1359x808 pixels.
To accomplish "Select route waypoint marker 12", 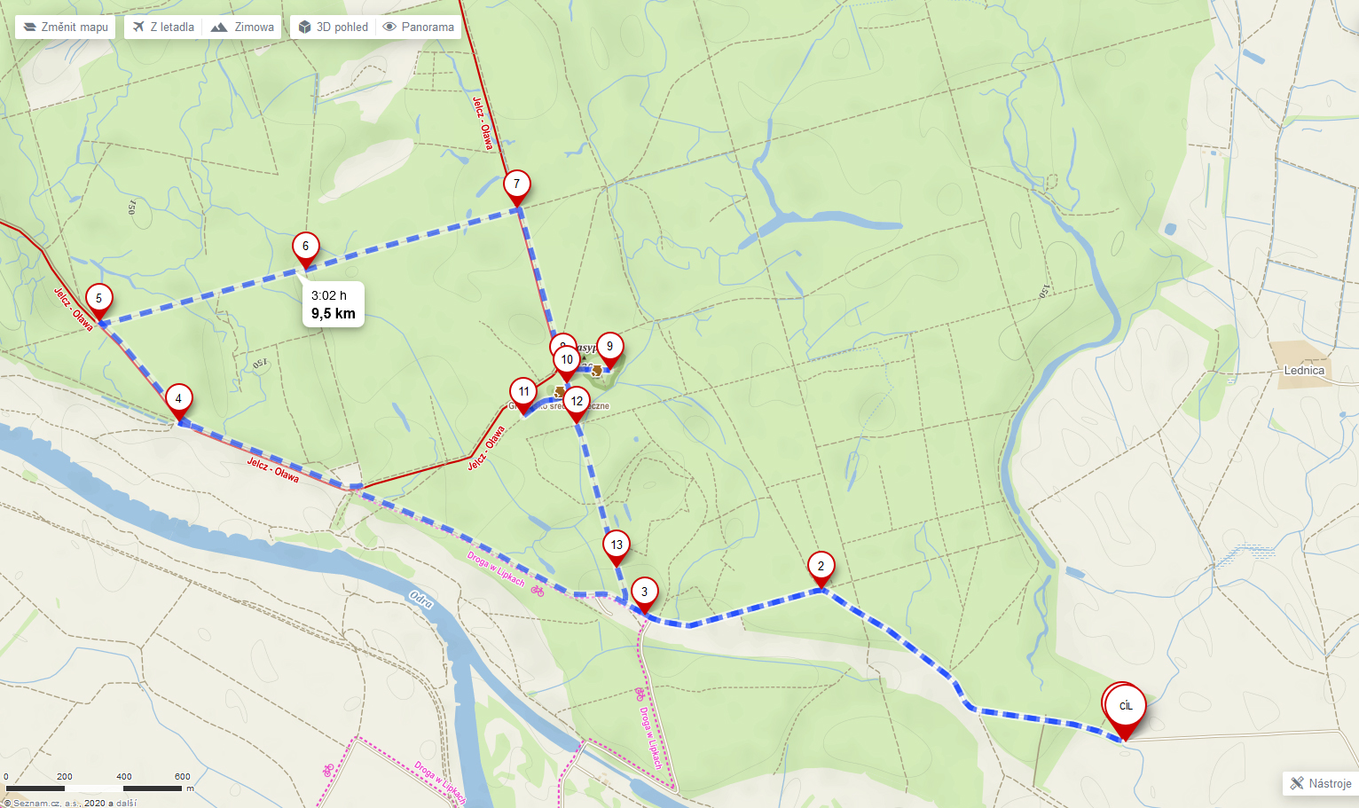I will pos(577,404).
